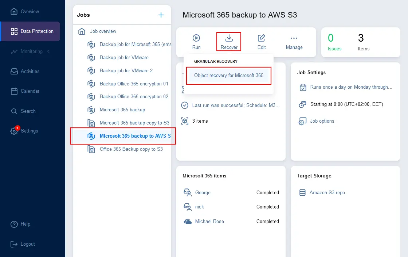Open the Manage menu
Viewport: 408px width, 257px height.
pyautogui.click(x=294, y=42)
